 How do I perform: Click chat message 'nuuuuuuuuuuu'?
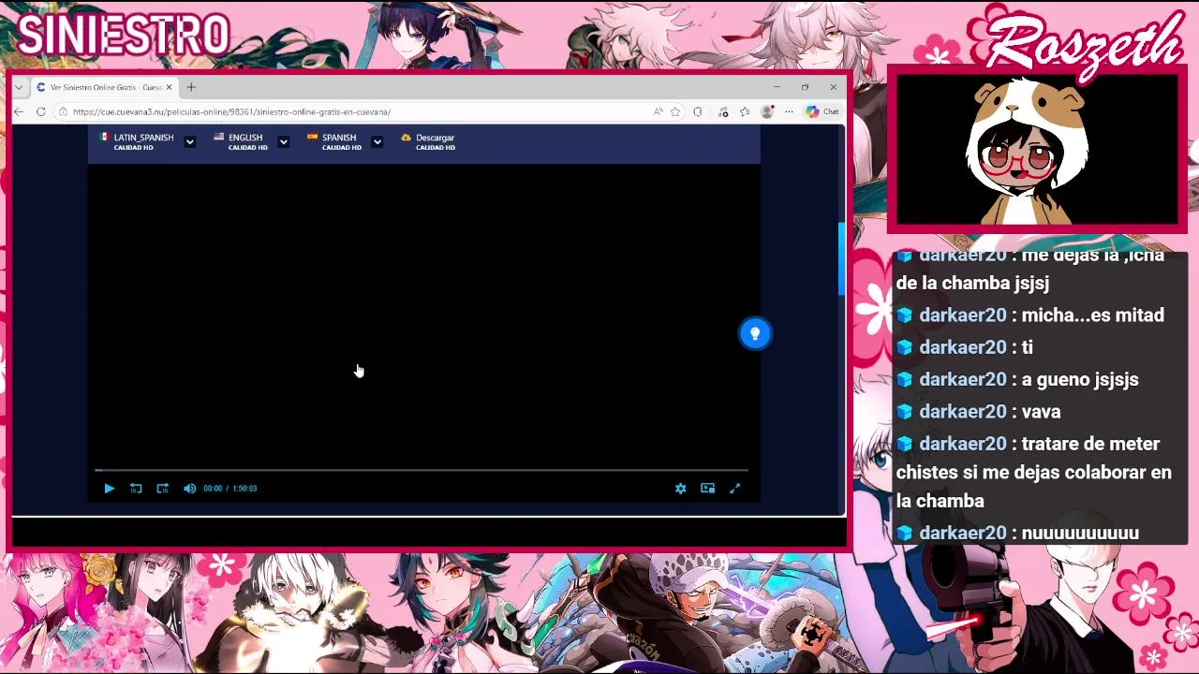tap(1080, 533)
